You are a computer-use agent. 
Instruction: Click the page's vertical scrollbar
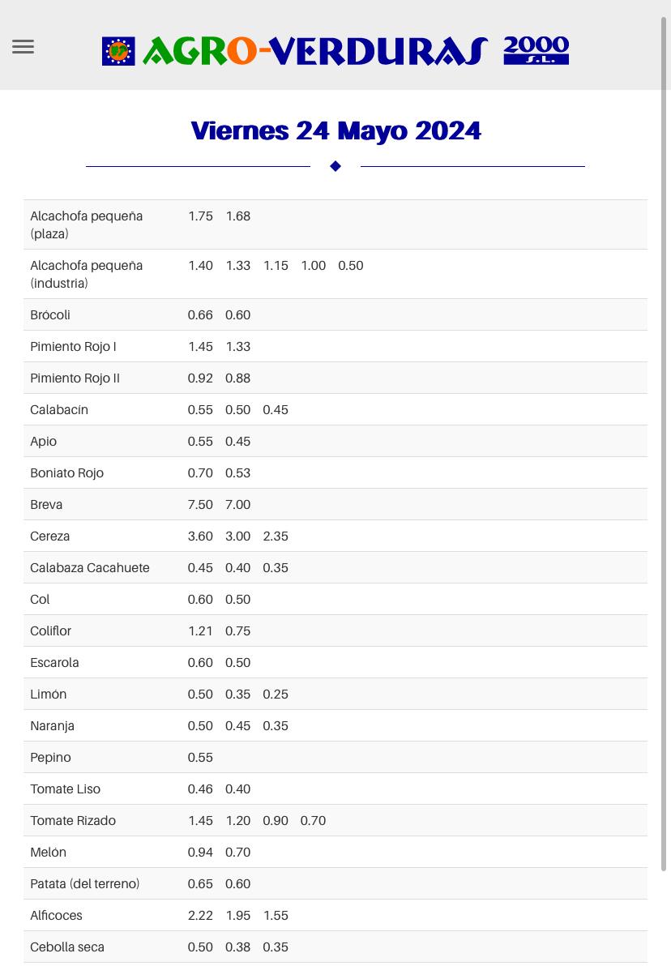pos(664,443)
